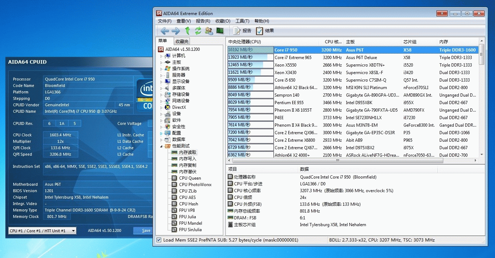Screen dimensions: 495x258
Task: Select the CPU Queen benchmark item
Action: pos(190,178)
